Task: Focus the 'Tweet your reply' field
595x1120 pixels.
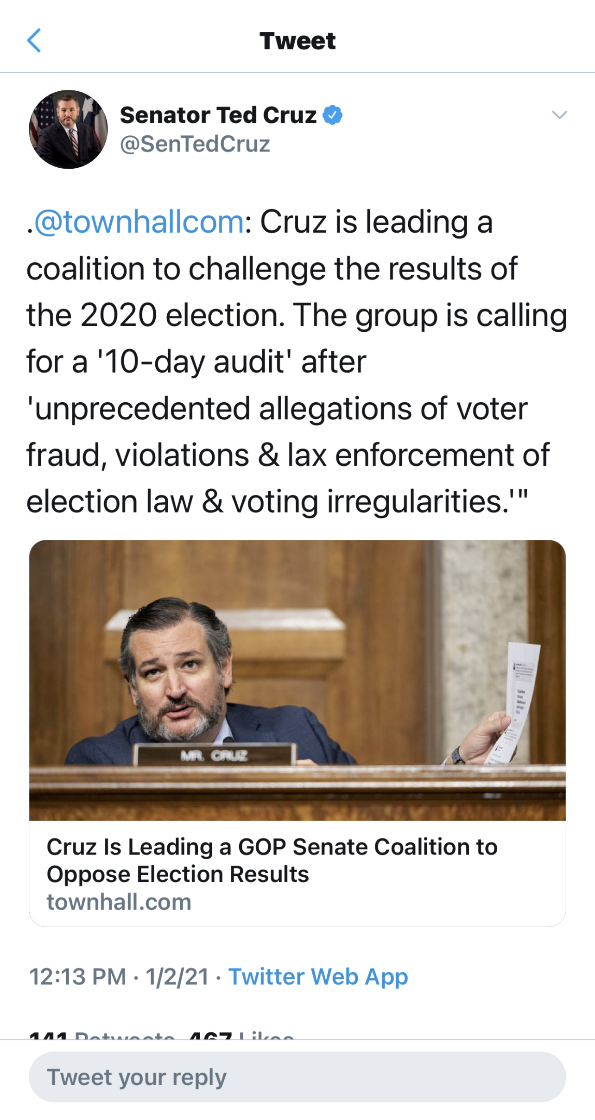Action: [x=297, y=1077]
